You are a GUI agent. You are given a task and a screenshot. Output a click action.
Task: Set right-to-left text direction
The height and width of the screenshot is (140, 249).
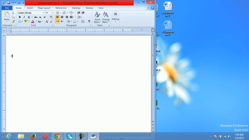tap(62, 21)
